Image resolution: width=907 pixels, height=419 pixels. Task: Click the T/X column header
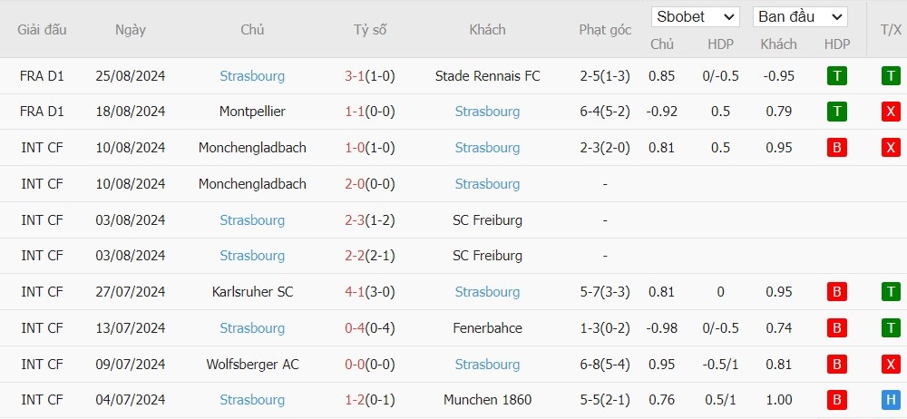click(x=891, y=30)
